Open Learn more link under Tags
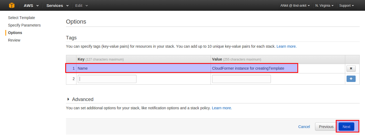This screenshot has width=365, height=135. click(x=286, y=46)
